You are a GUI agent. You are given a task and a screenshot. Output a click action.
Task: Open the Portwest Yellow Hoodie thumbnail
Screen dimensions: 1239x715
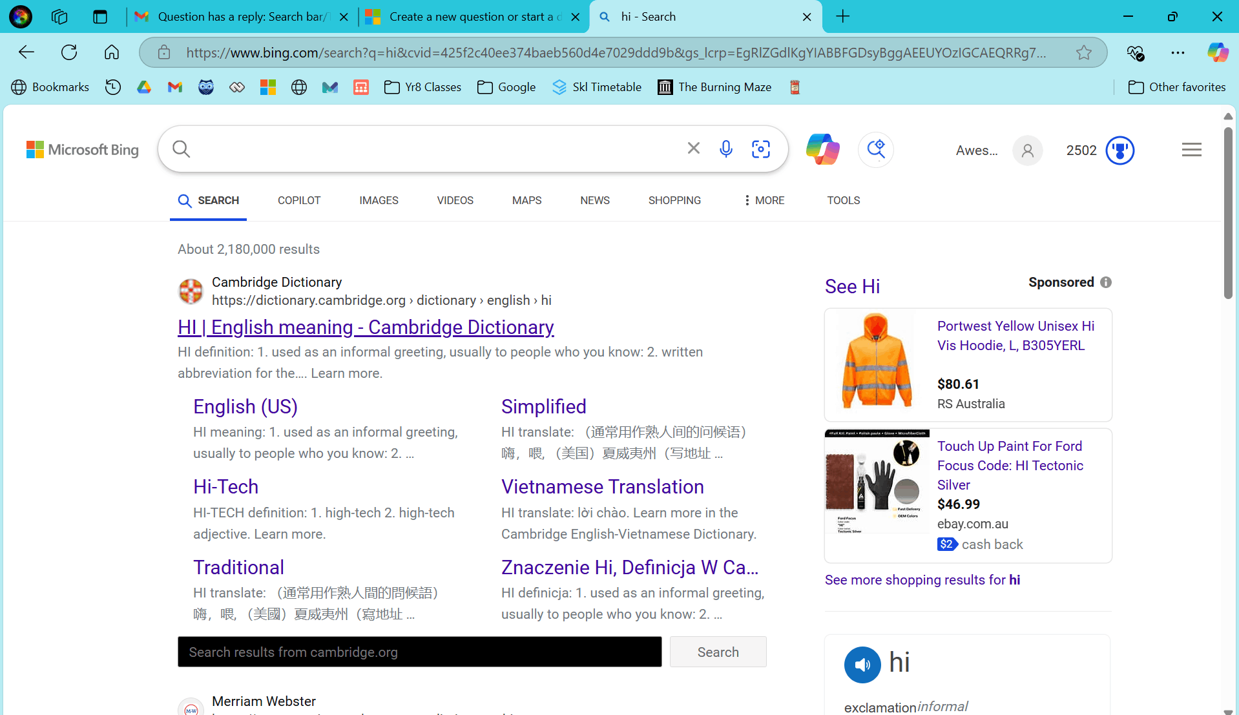[877, 361]
